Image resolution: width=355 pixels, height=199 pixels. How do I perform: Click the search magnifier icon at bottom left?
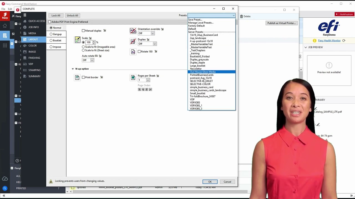point(5,188)
